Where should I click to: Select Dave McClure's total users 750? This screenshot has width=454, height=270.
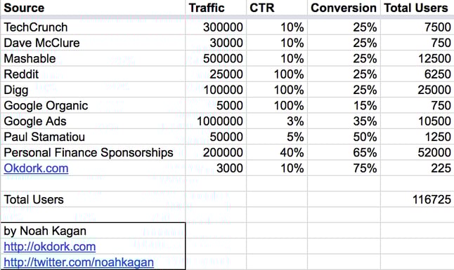point(417,43)
